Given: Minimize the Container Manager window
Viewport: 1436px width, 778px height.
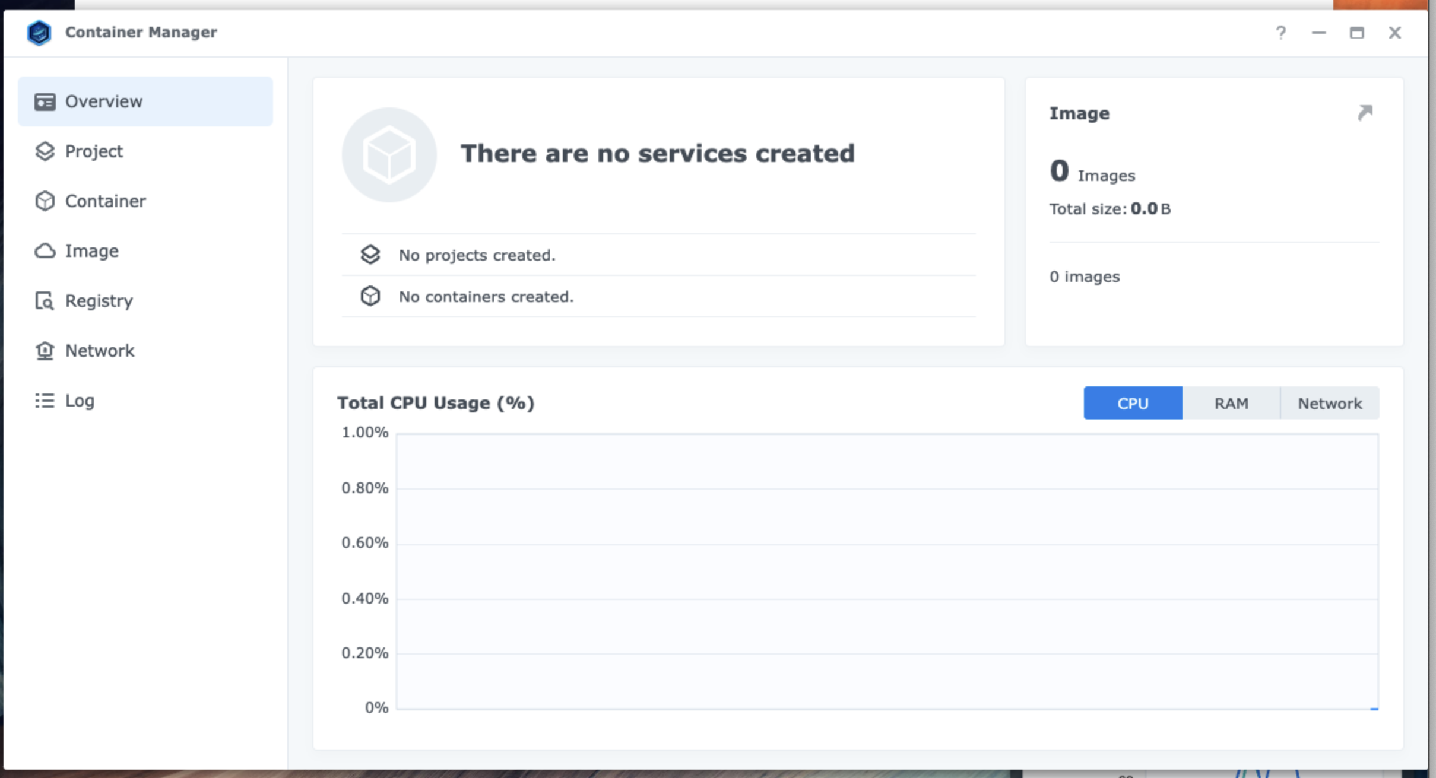Looking at the screenshot, I should pos(1319,33).
